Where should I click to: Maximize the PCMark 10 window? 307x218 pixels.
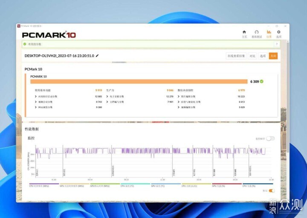pyautogui.click(x=277, y=26)
